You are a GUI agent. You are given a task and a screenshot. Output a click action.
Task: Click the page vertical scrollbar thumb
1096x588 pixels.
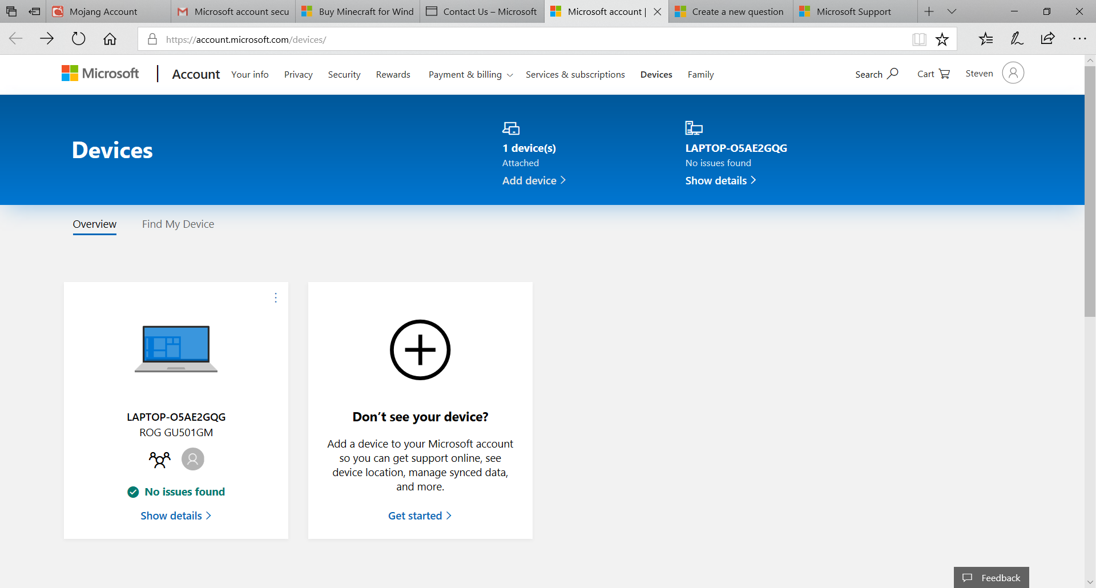(x=1090, y=191)
